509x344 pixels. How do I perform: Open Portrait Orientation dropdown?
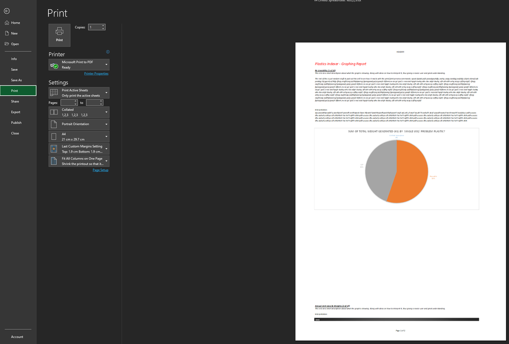pyautogui.click(x=79, y=124)
